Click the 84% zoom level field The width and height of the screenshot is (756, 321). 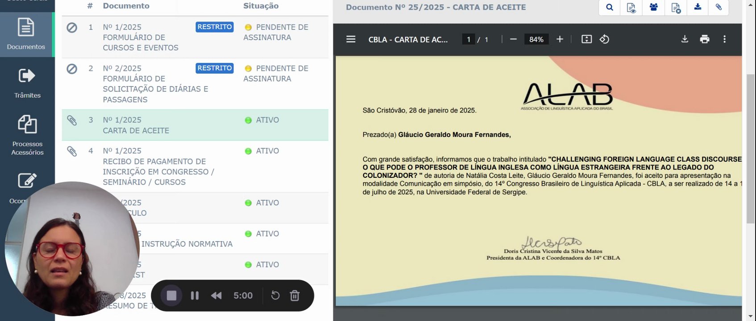point(536,39)
